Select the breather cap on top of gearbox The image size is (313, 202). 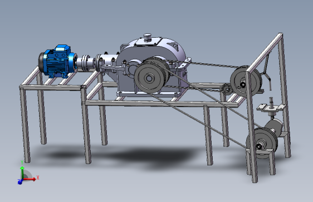(148, 37)
